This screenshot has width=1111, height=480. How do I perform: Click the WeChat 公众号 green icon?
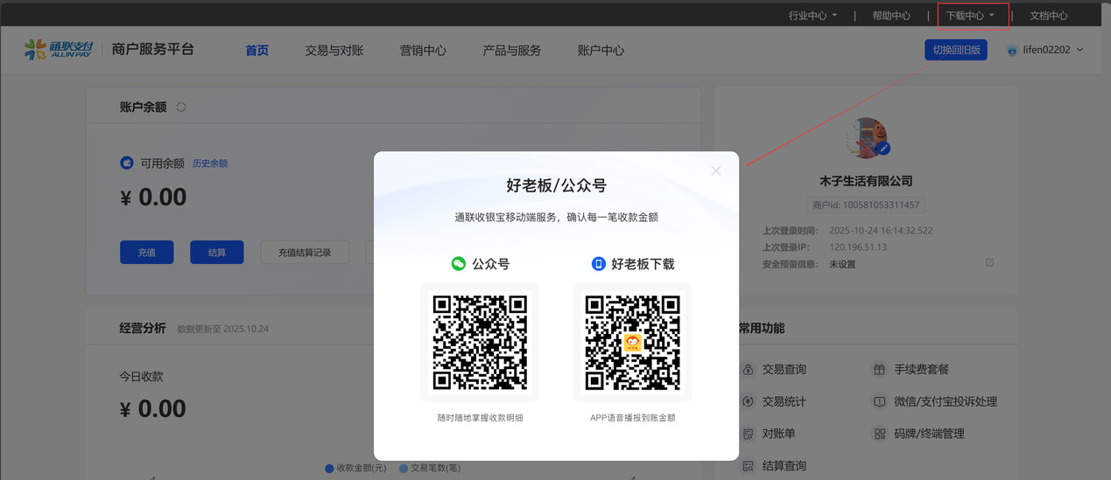458,263
